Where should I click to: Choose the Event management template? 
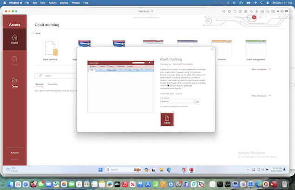coord(256,49)
